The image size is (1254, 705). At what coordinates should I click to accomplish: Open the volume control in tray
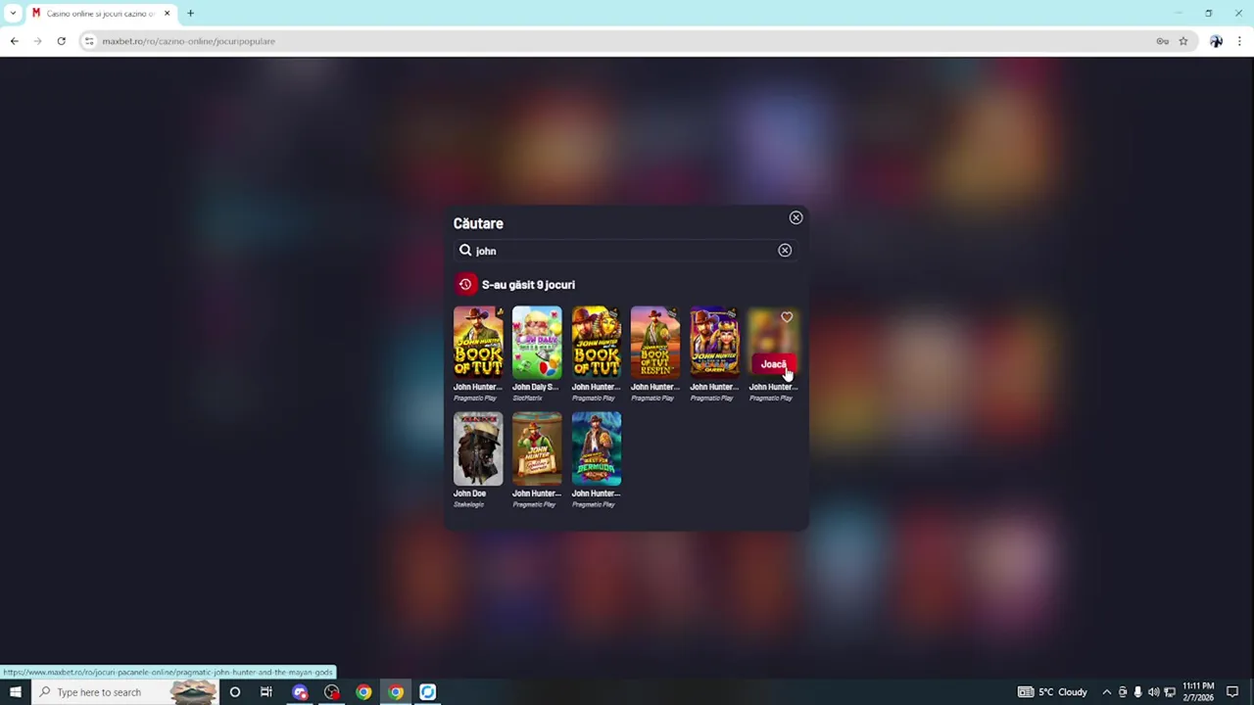point(1153,692)
